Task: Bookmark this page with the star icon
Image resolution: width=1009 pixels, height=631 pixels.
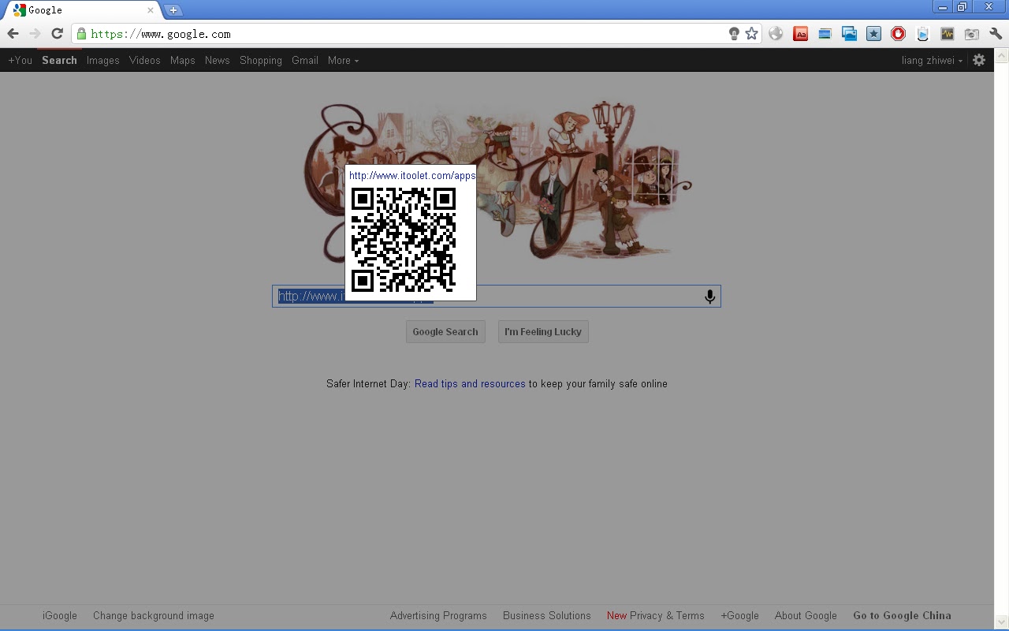Action: pos(751,34)
